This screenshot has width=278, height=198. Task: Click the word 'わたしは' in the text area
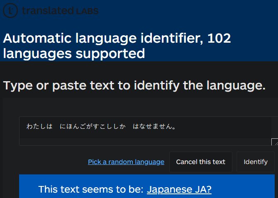(x=39, y=126)
